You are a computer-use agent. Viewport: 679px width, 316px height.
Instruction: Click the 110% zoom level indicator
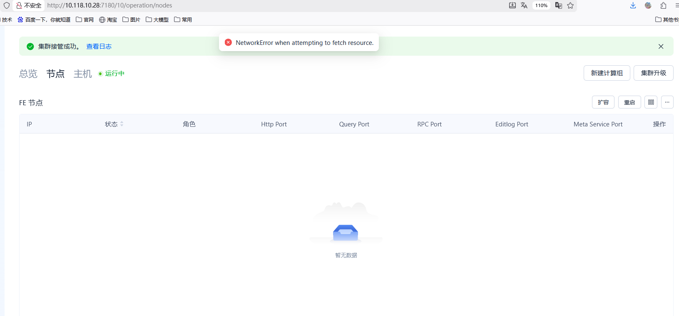(541, 5)
